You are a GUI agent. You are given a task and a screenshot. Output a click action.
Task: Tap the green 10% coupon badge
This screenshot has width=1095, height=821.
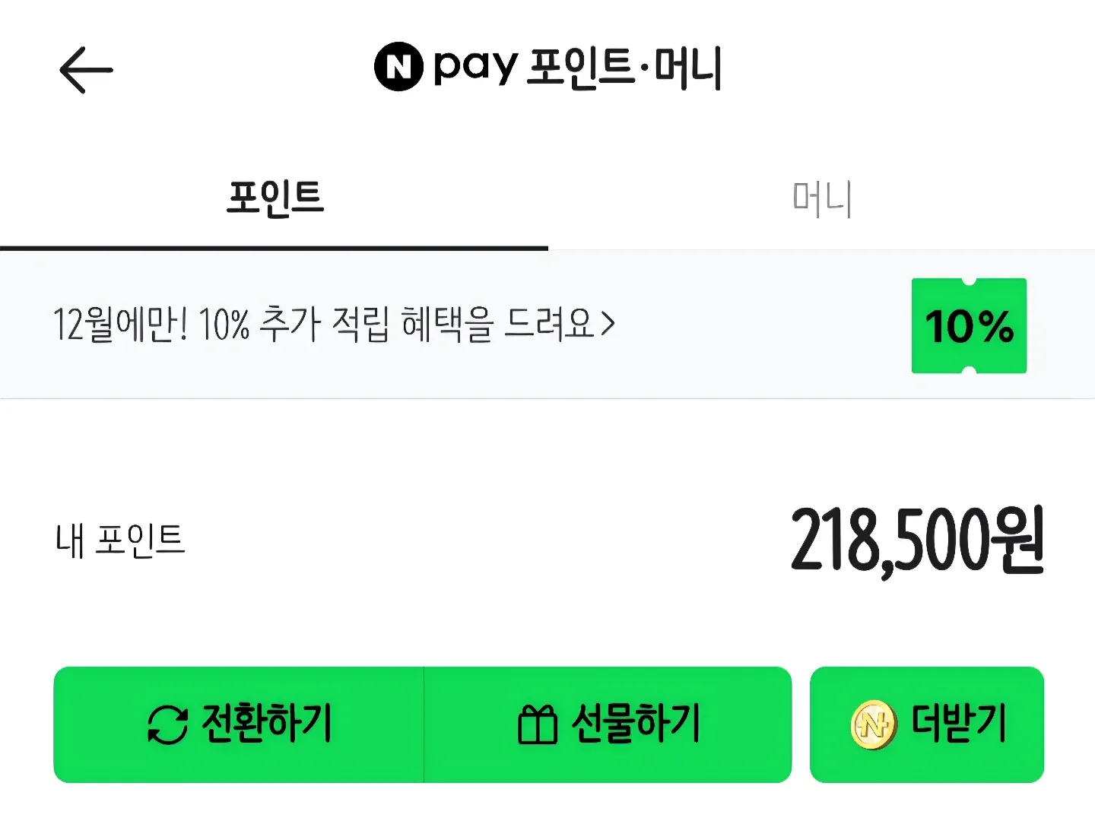click(969, 326)
